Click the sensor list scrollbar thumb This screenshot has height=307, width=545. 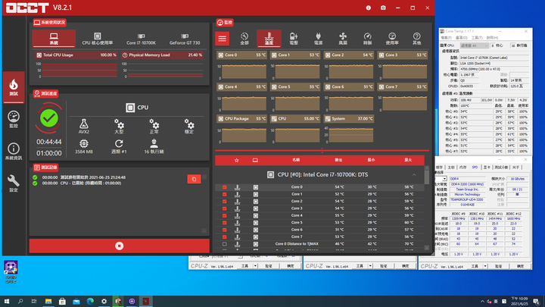coord(427,177)
